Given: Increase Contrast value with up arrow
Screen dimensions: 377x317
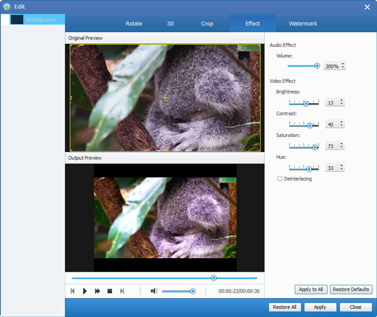Looking at the screenshot, I should pyautogui.click(x=341, y=122).
